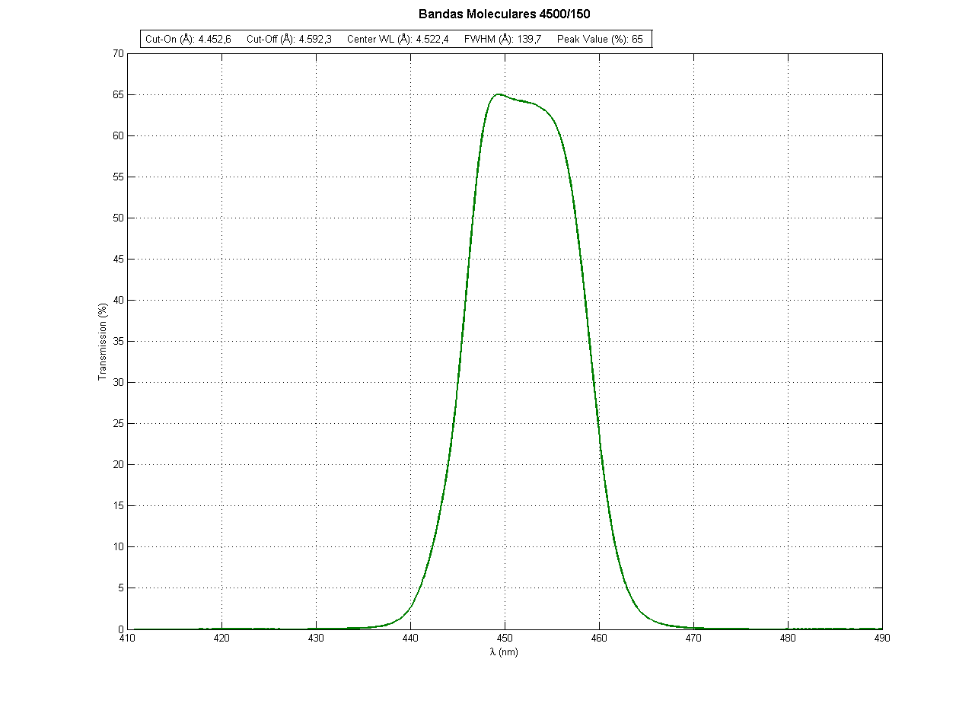Screen dimensions: 975x707
Task: Click the y-axis tick label 25
Action: (x=117, y=424)
